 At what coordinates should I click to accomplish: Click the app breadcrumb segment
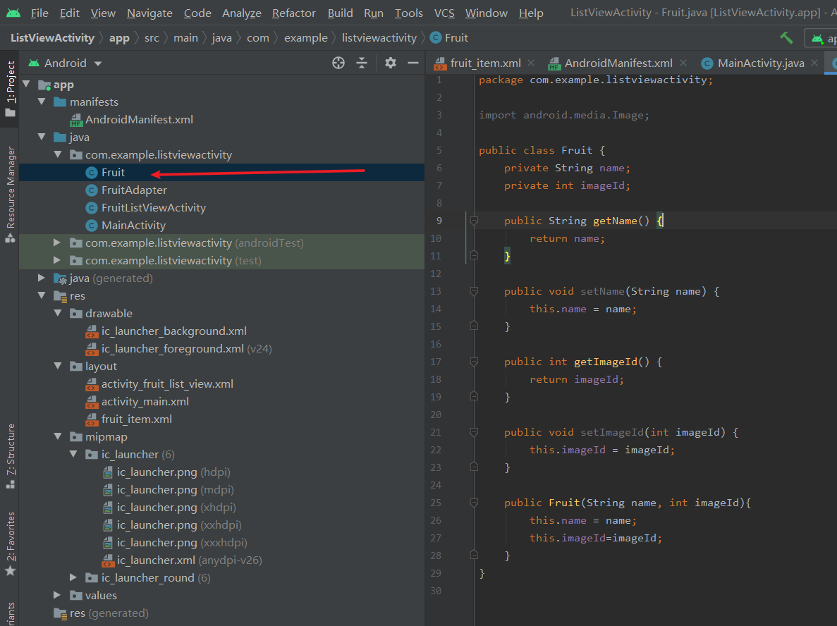(119, 38)
